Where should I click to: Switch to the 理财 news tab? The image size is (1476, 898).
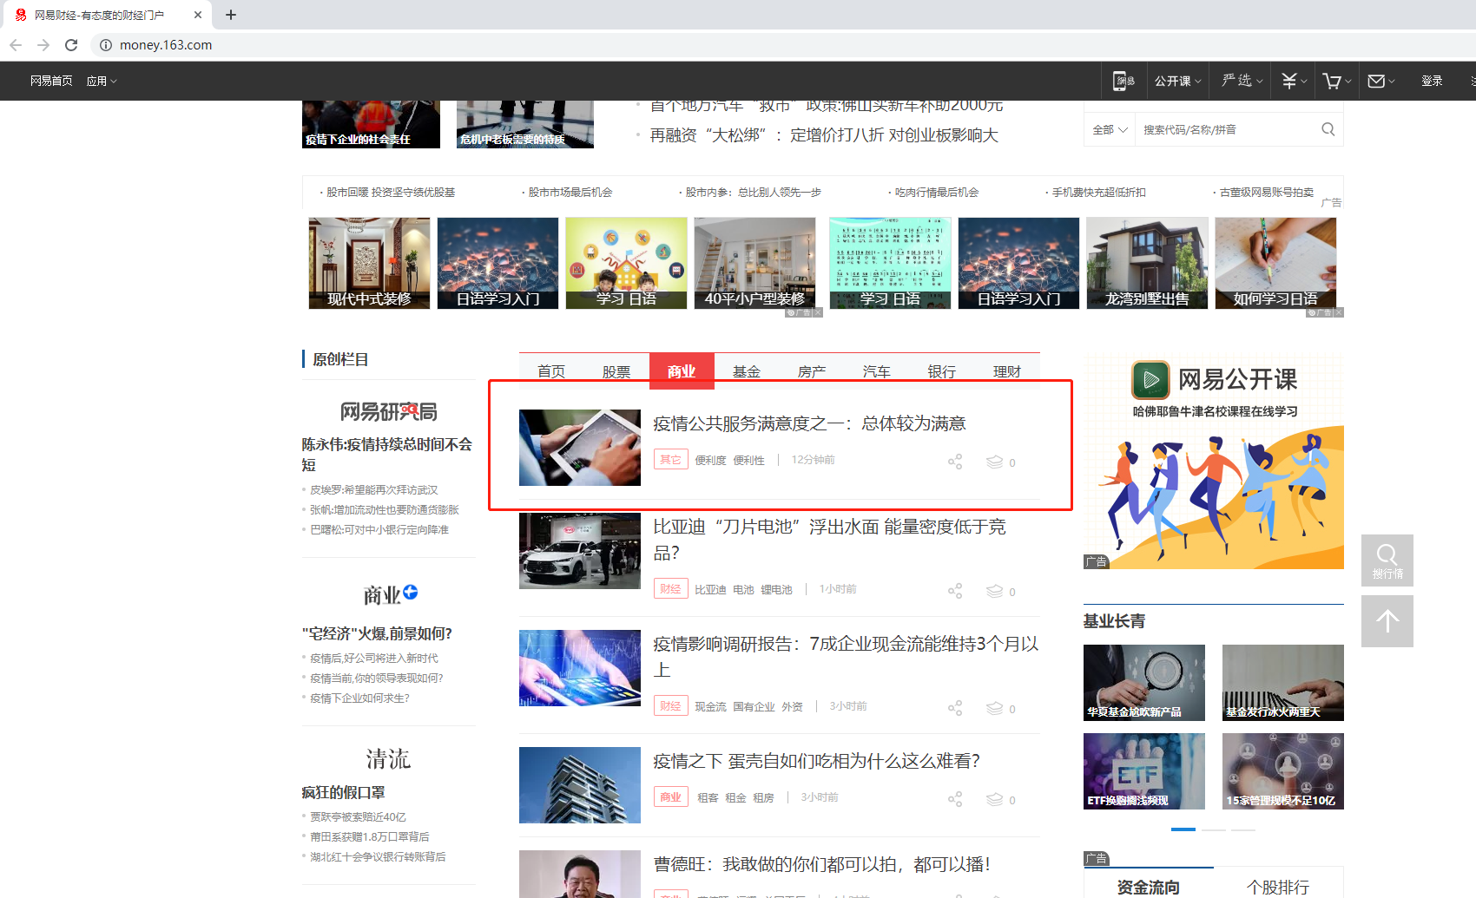[1007, 371]
